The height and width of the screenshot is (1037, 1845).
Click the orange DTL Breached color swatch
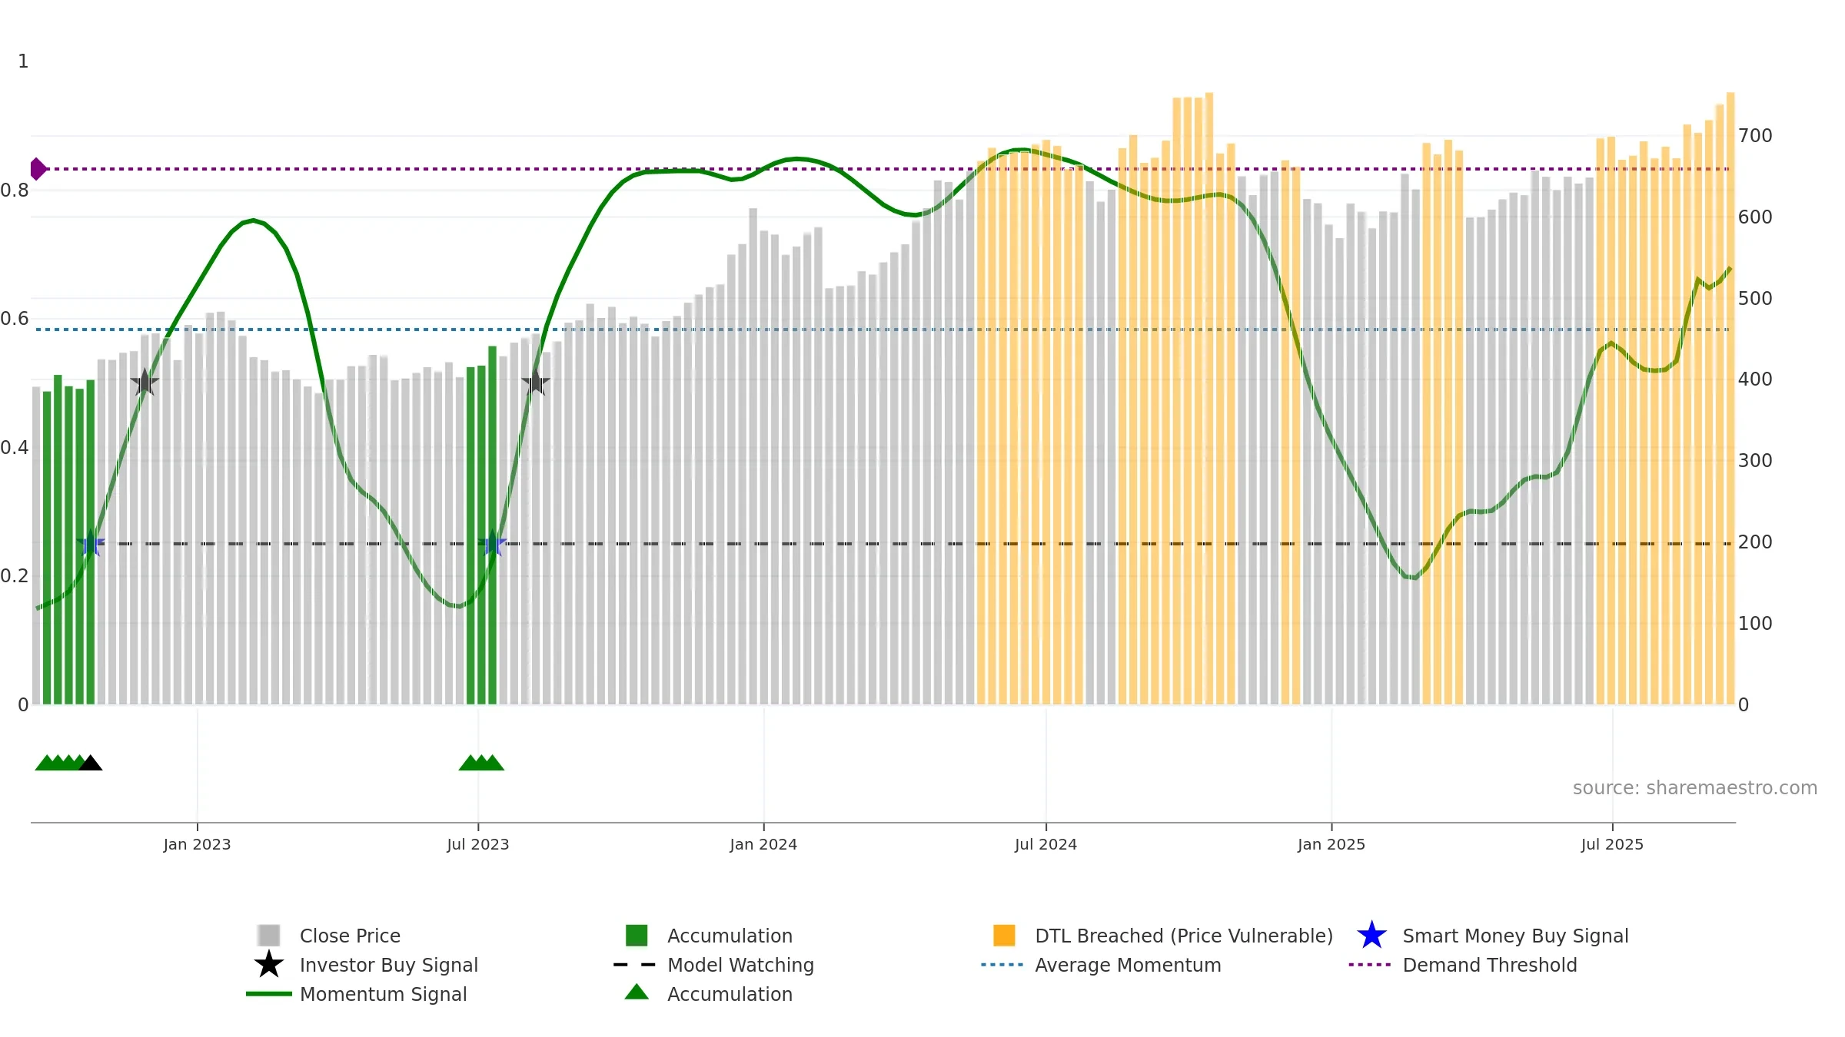pyautogui.click(x=1004, y=935)
